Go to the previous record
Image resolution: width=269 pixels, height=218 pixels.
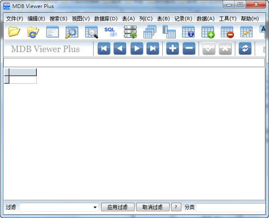[120, 49]
